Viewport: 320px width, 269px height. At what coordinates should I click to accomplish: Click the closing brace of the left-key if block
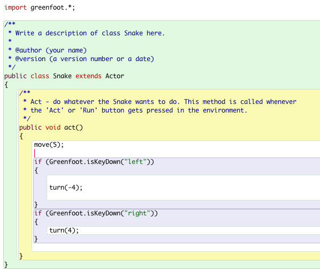(x=36, y=205)
